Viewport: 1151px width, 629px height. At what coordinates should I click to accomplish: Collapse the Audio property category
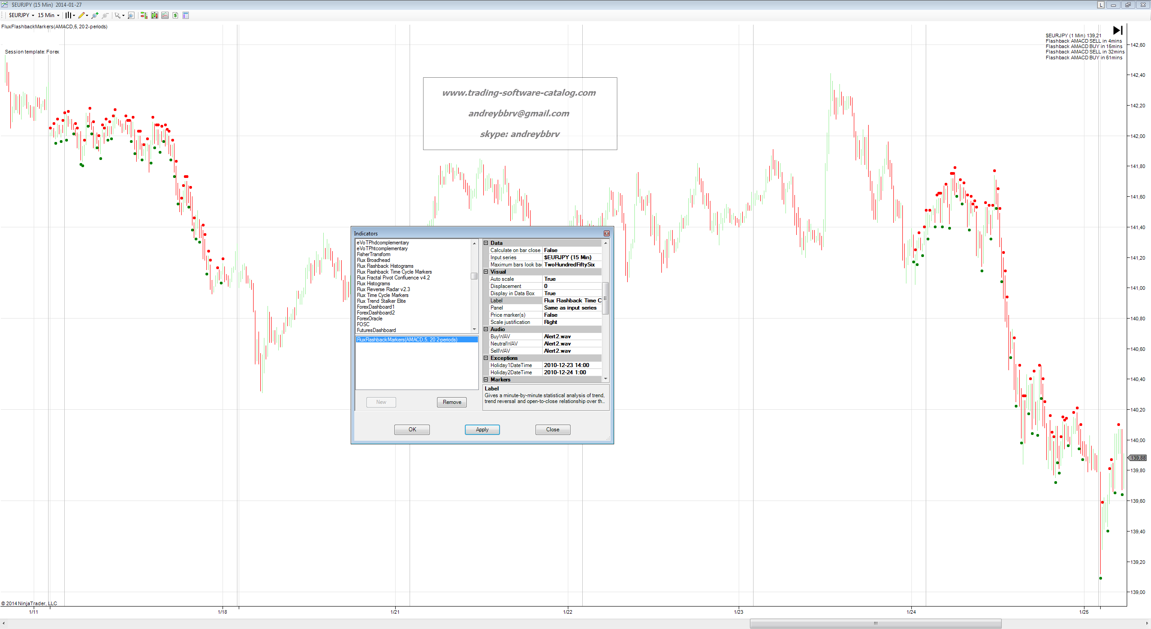(x=486, y=329)
